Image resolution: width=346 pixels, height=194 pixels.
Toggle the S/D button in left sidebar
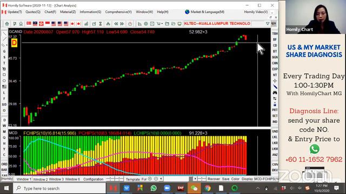4,105
